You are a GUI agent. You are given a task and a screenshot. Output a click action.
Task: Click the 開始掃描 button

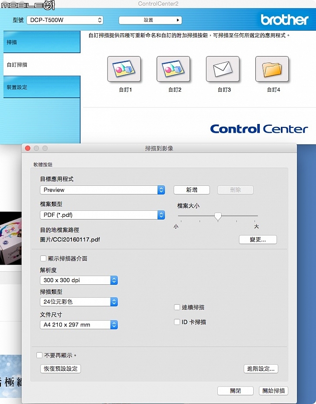273,390
